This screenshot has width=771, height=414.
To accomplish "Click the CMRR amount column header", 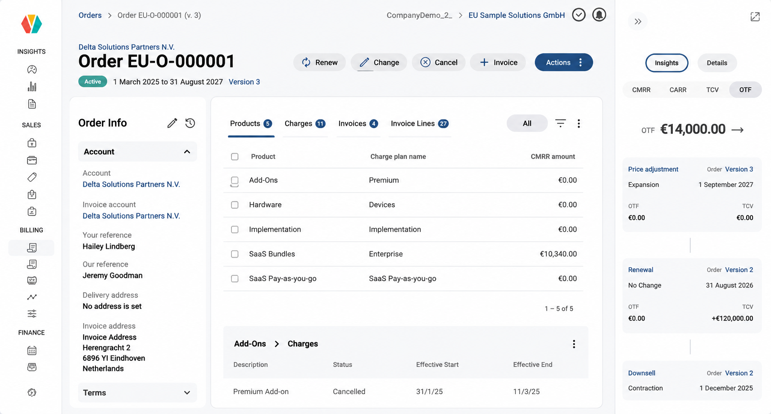I will pyautogui.click(x=553, y=157).
